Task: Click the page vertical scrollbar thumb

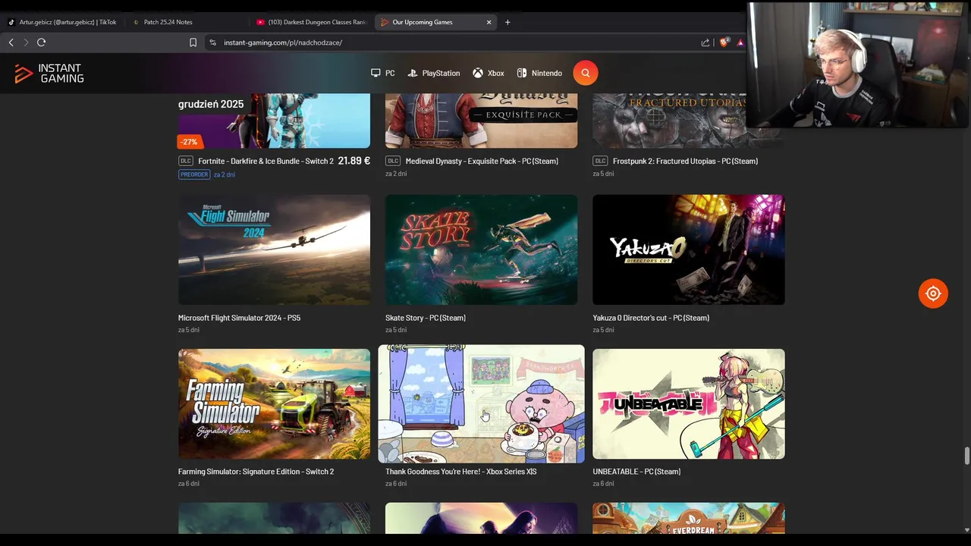Action: coord(966,456)
